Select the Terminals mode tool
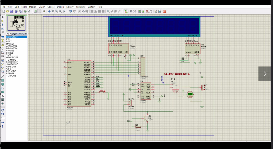273x149 pixels. pos(3,45)
